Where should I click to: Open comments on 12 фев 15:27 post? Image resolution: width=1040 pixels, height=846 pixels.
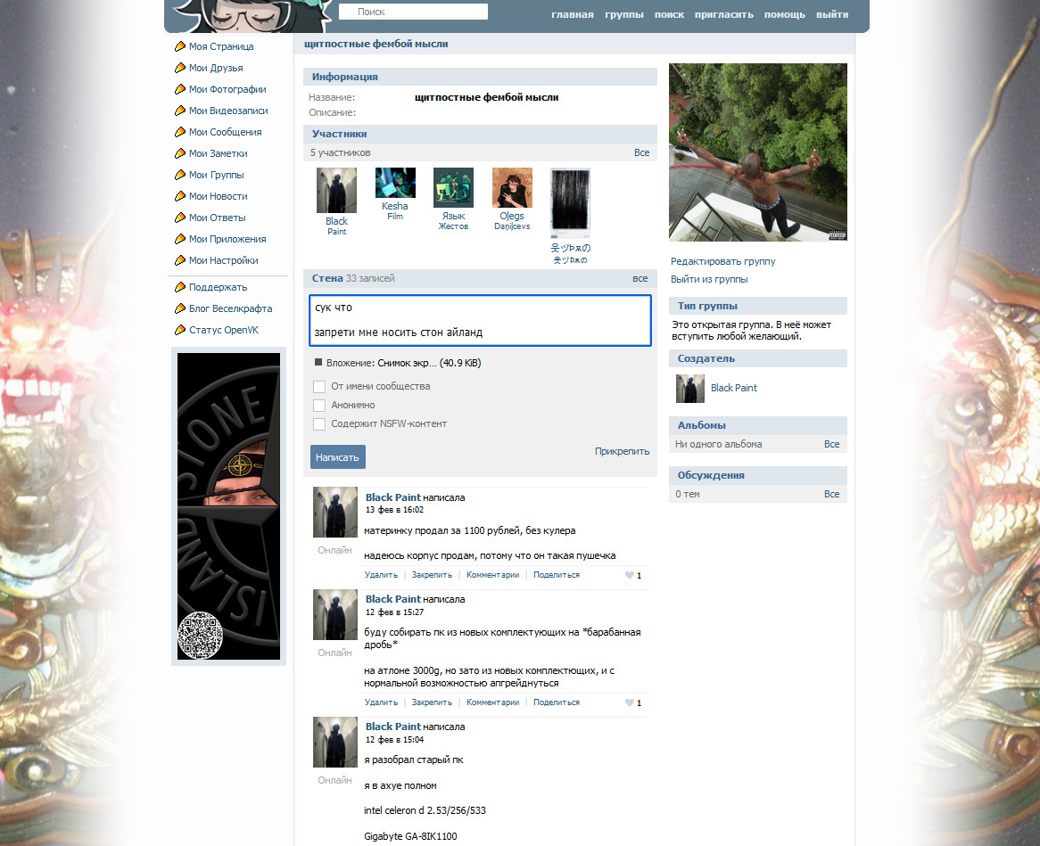click(493, 702)
